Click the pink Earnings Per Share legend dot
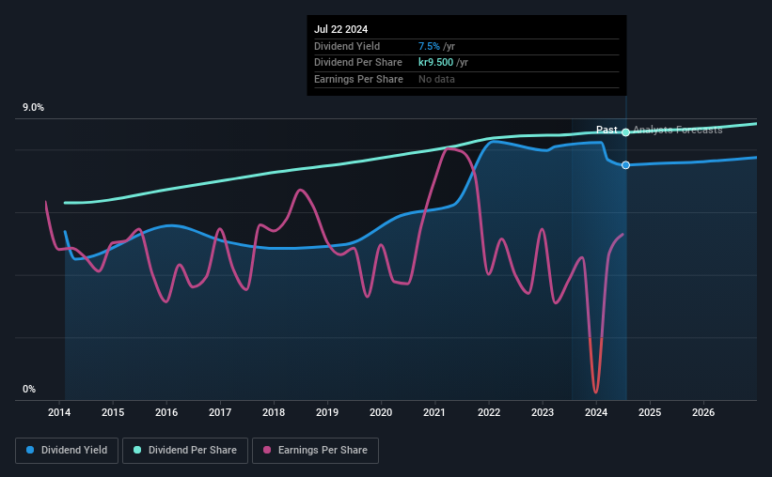This screenshot has height=477, width=772. click(267, 450)
